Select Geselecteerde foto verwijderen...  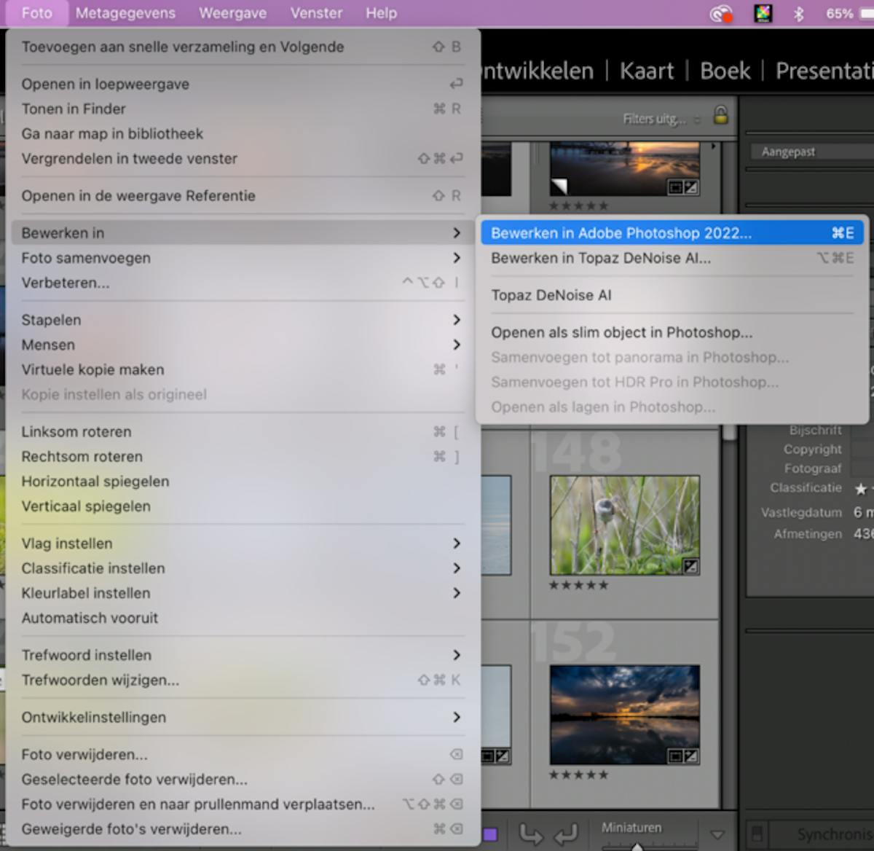243,778
